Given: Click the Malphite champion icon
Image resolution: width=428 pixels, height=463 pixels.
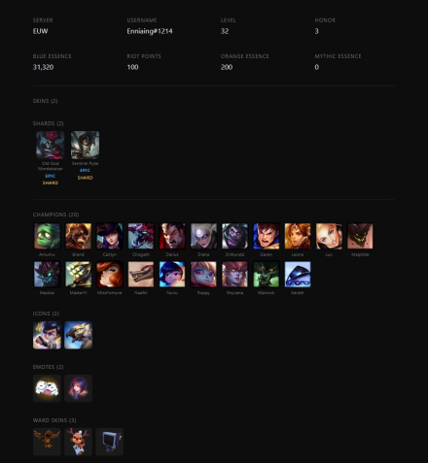Looking at the screenshot, I should pos(360,236).
